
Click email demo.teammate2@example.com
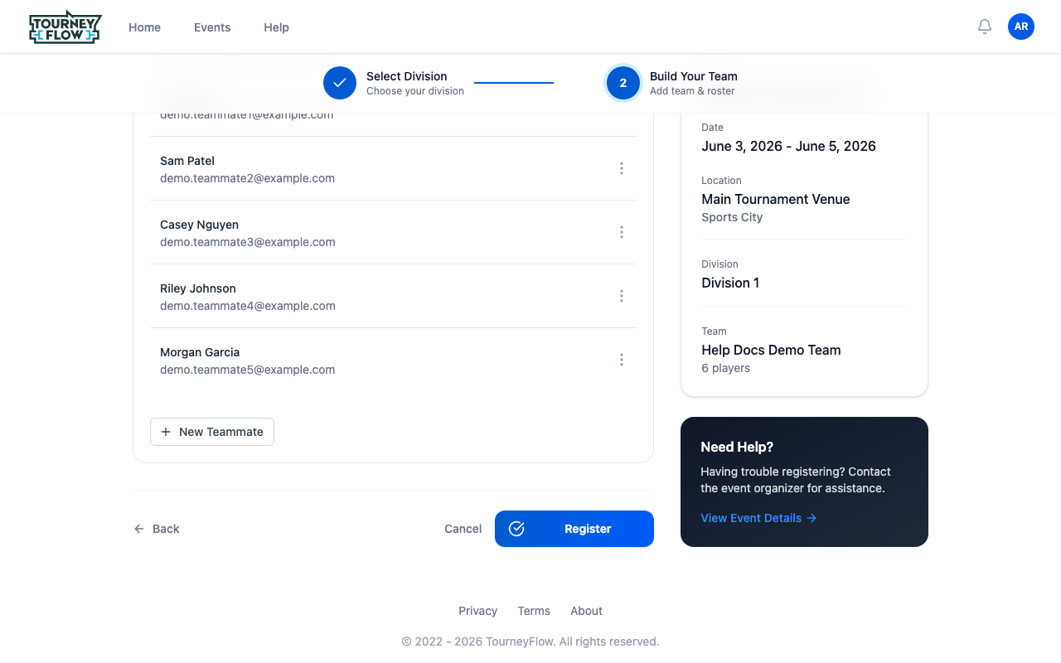click(248, 178)
